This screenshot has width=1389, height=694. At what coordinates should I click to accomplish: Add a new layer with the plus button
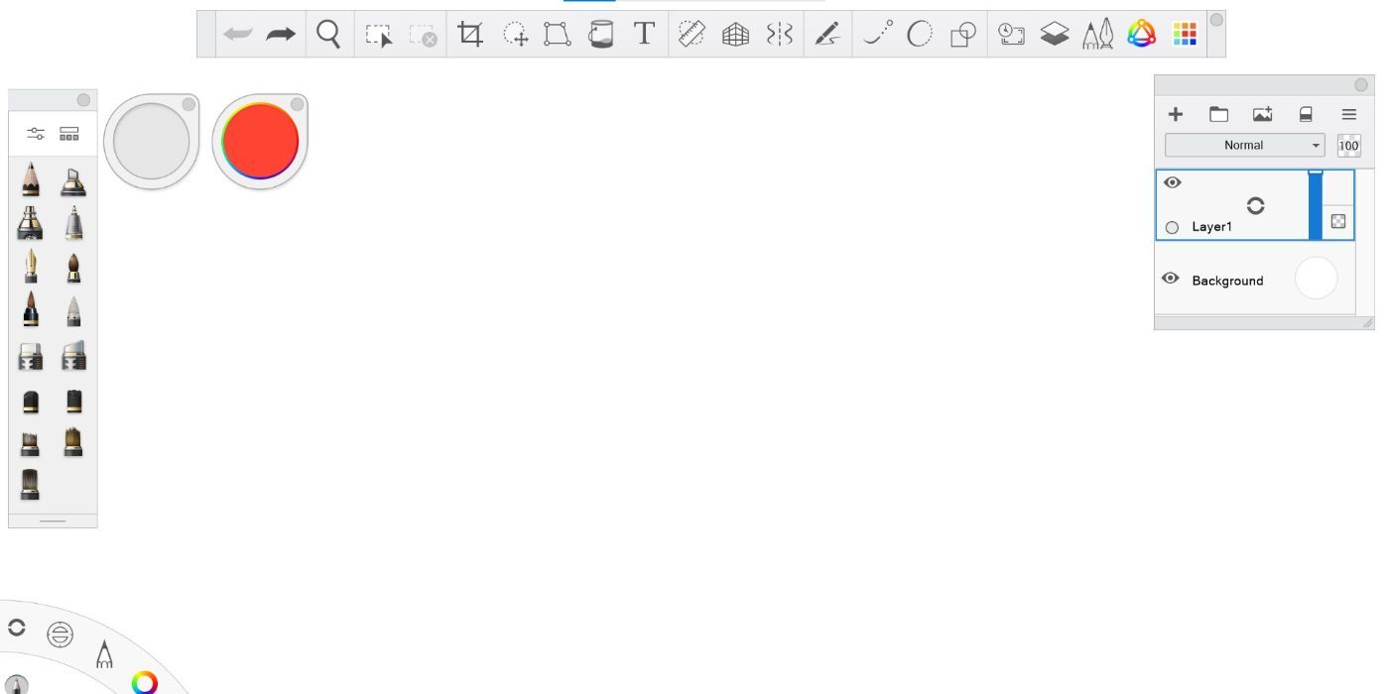pyautogui.click(x=1175, y=113)
